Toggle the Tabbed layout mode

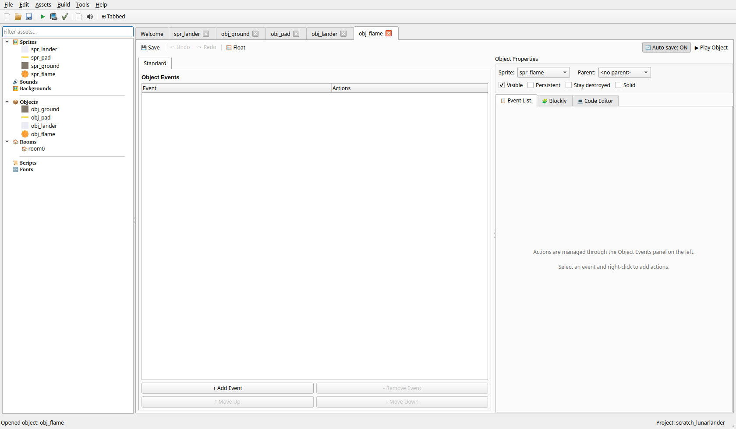tap(113, 17)
